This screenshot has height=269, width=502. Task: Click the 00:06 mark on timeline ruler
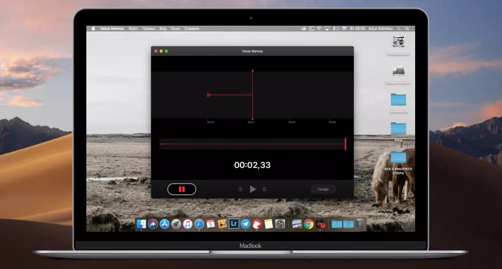pyautogui.click(x=332, y=122)
